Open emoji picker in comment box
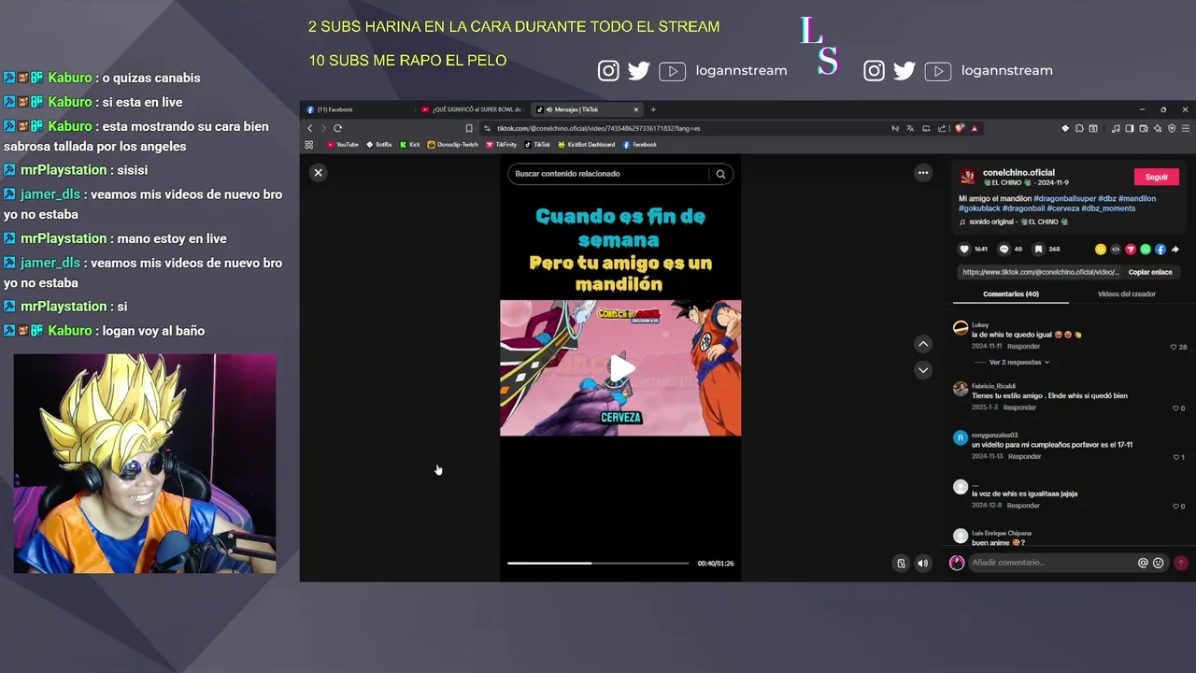1196x673 pixels. coord(1159,563)
